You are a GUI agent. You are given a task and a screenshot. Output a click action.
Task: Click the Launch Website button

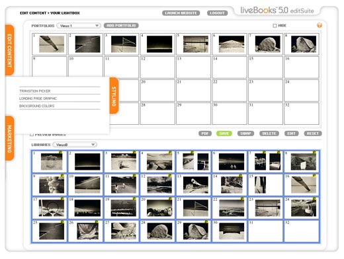(181, 13)
